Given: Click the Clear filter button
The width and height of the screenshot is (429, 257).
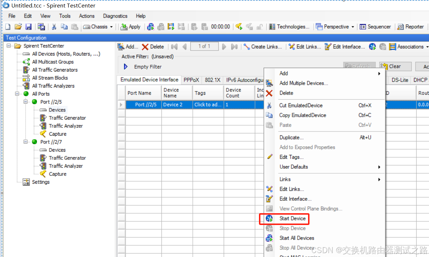Looking at the screenshot, I should [x=395, y=67].
